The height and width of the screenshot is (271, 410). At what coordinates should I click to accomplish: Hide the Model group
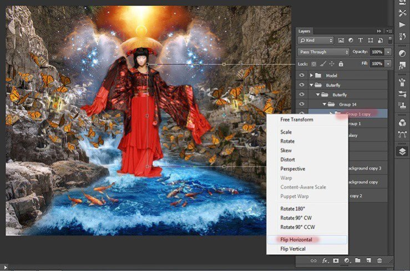point(302,76)
